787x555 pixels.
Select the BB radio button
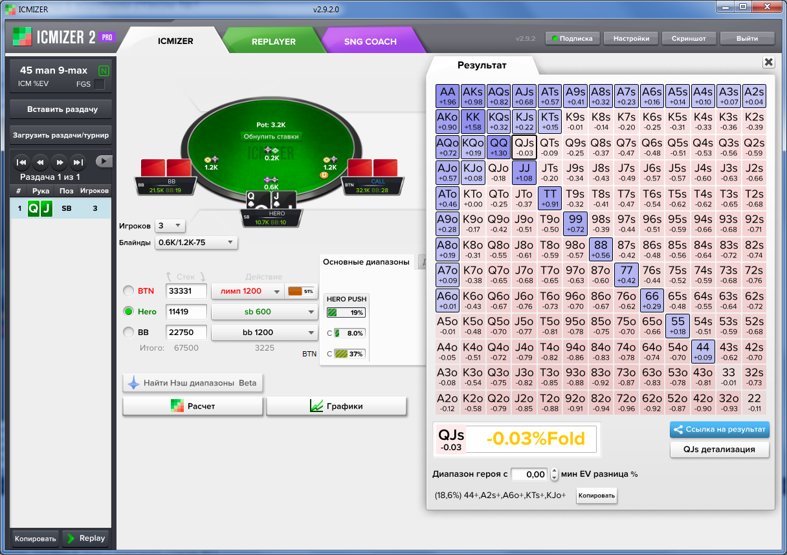(x=129, y=332)
